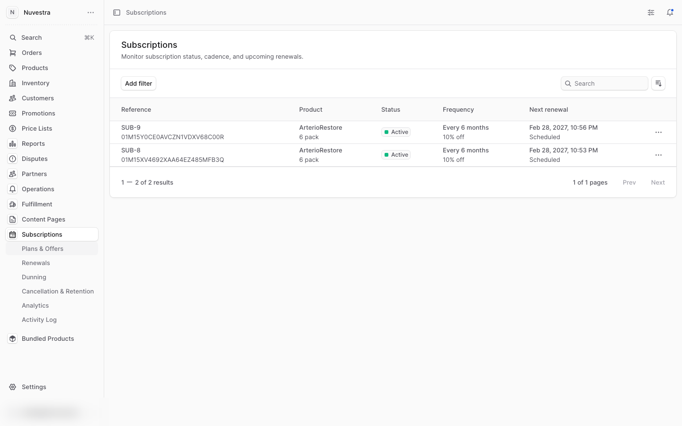Open Cancellation & Retention page
The image size is (682, 426).
[52, 291]
